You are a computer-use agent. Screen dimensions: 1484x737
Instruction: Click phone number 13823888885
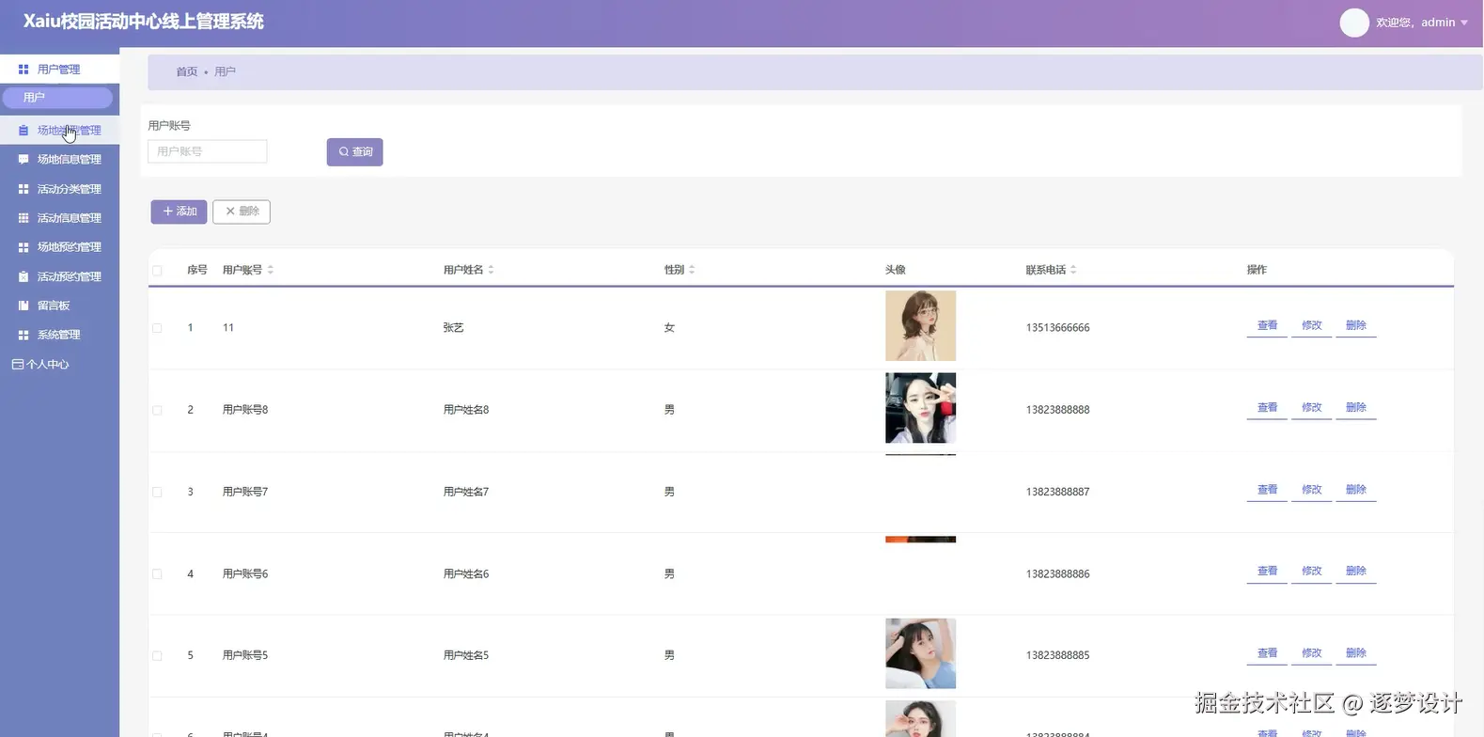tap(1057, 655)
